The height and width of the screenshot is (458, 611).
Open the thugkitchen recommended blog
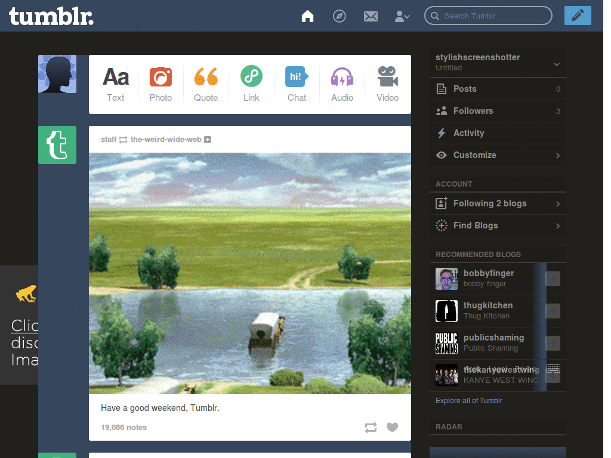(488, 305)
